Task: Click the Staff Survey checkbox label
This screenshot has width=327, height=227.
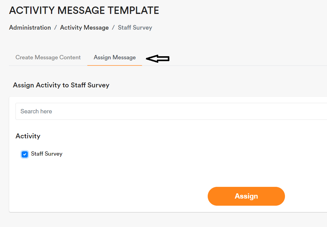Action: pyautogui.click(x=47, y=154)
